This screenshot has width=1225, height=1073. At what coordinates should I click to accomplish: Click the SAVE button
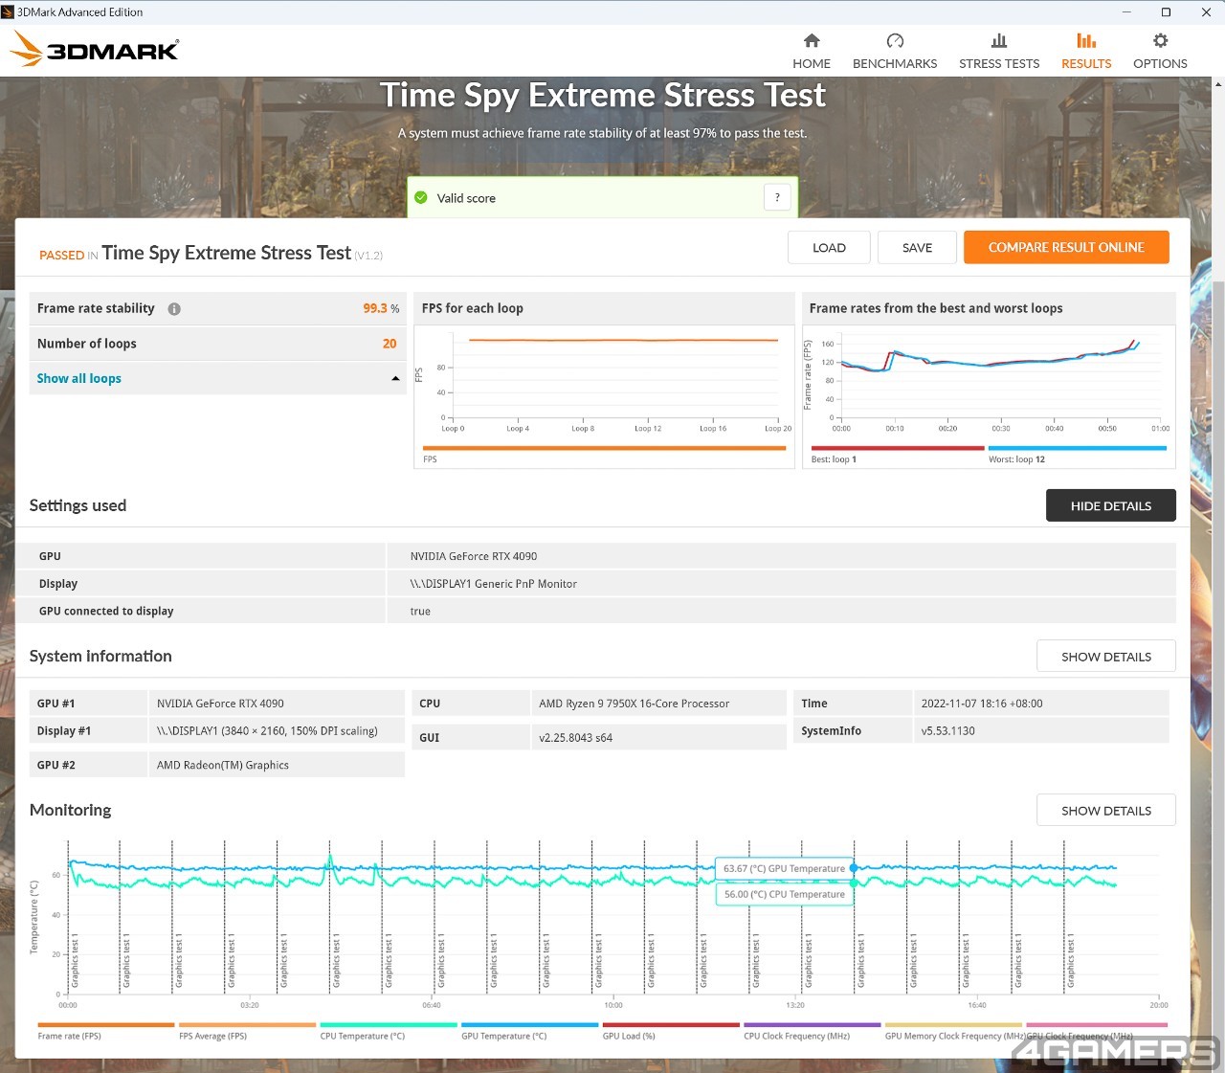pyautogui.click(x=917, y=247)
